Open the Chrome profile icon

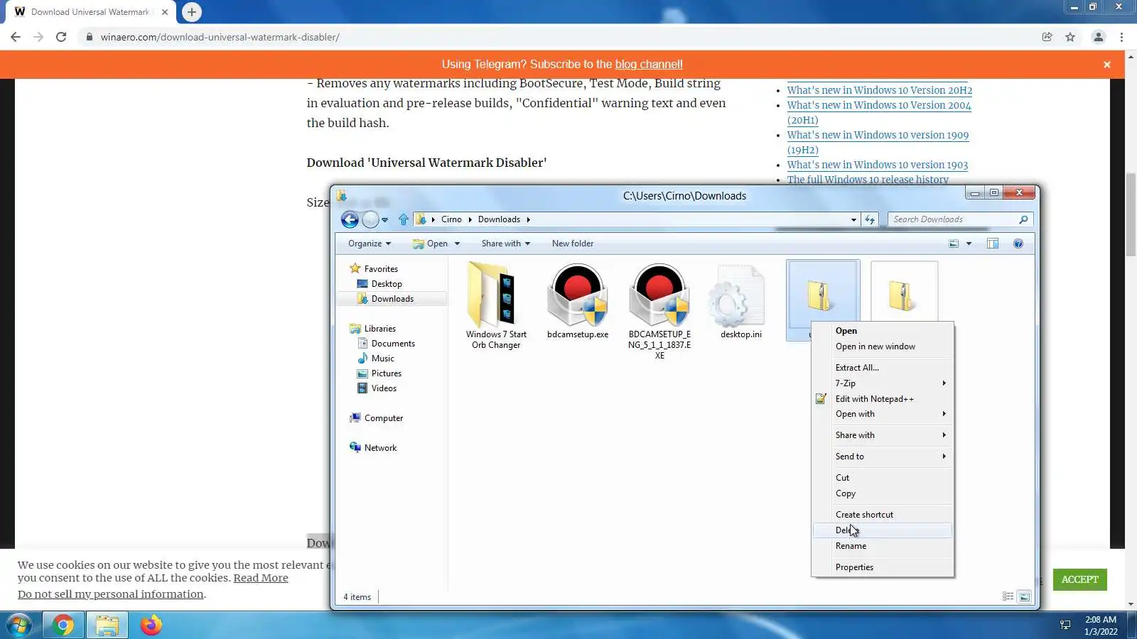coord(1098,37)
